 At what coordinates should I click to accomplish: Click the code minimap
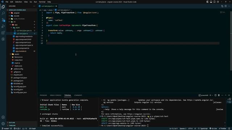coord(223,12)
